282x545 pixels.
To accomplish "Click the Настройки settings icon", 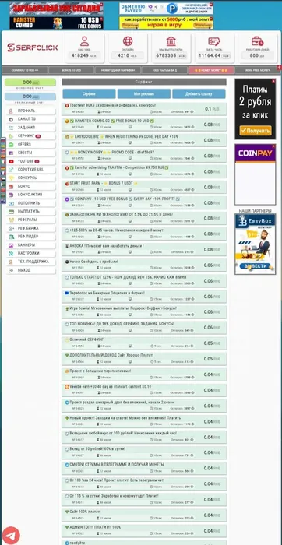I will [x=11, y=253].
